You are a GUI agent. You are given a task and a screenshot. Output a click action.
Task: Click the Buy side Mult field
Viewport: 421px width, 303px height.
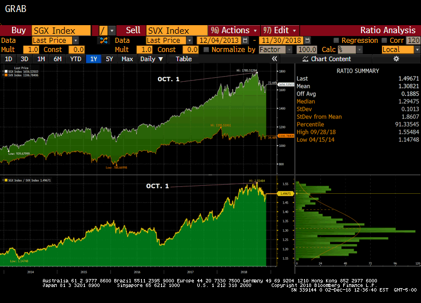pos(31,50)
